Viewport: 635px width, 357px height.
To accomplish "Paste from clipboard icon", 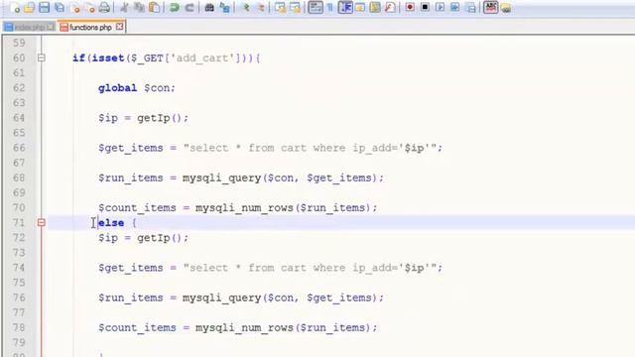I will [155, 7].
